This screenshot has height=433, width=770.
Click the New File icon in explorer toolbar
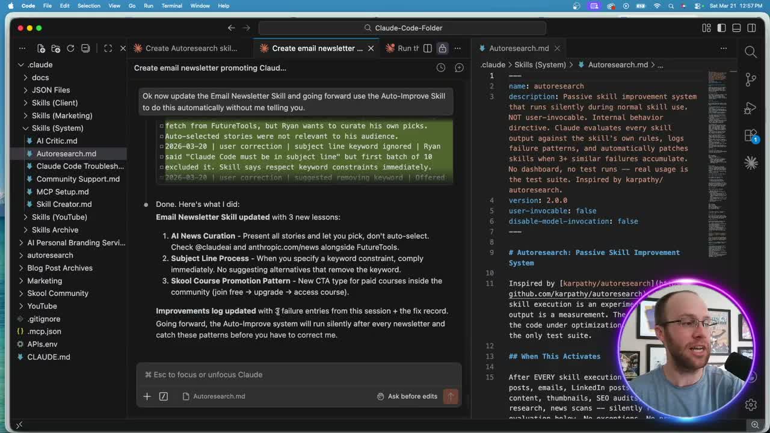pos(41,48)
